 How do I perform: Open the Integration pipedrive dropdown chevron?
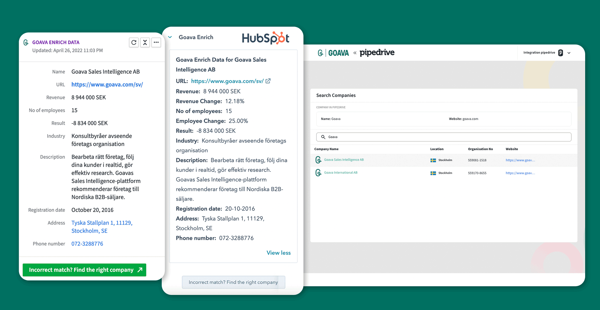[569, 53]
